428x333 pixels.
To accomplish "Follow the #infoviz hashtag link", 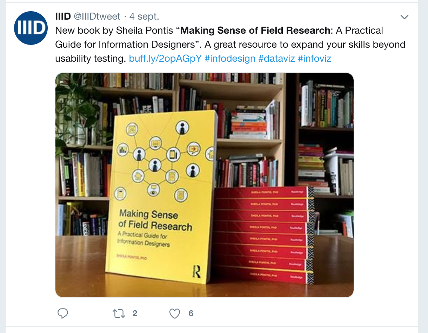I will tap(314, 59).
